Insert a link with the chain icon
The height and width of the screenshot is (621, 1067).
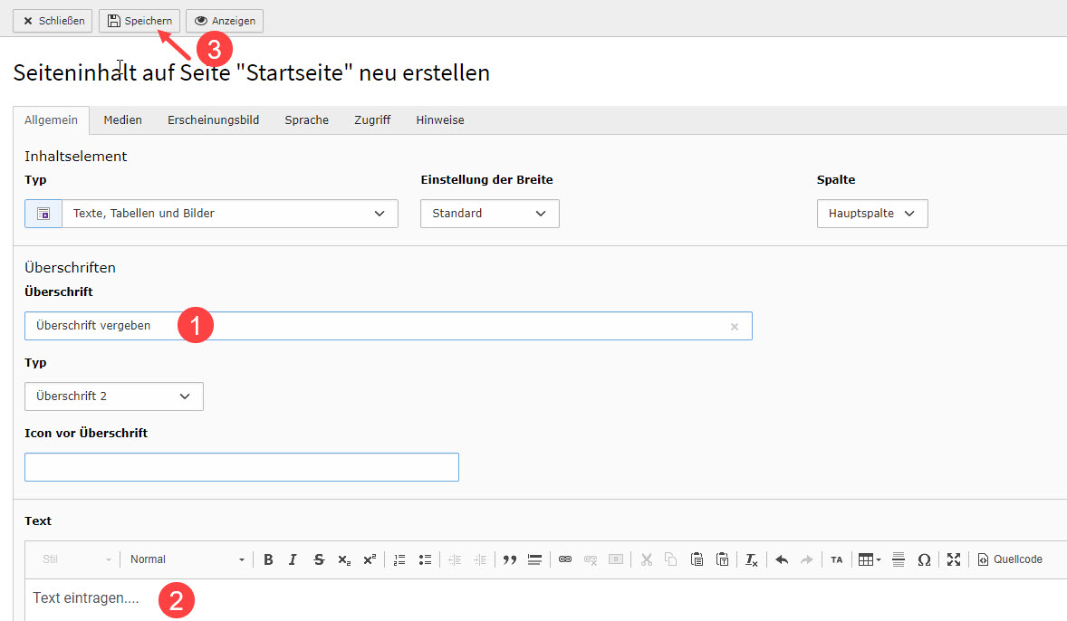(565, 559)
